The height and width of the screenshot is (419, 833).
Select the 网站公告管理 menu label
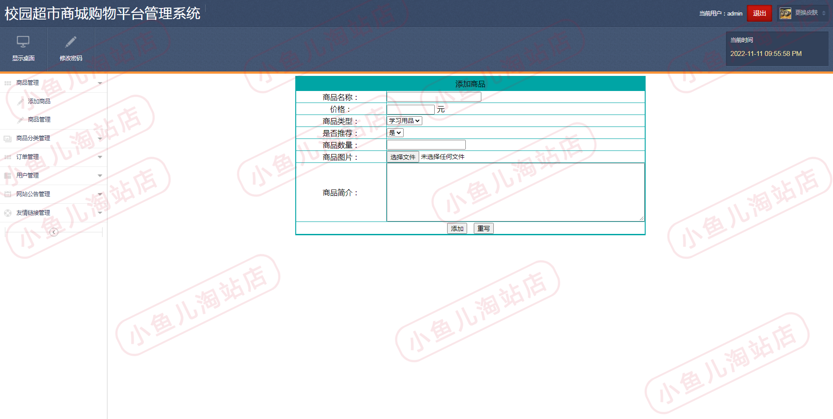coord(33,194)
